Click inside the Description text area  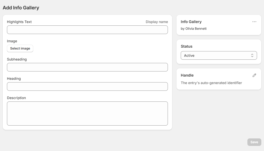click(87, 113)
